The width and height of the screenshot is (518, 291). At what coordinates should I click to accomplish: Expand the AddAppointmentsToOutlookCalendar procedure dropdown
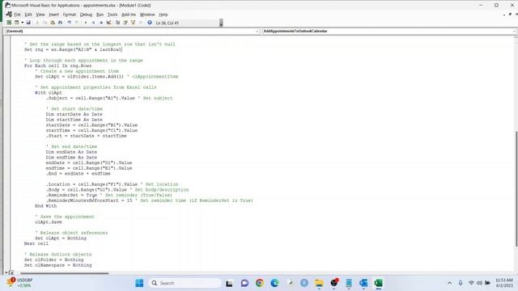pyautogui.click(x=515, y=31)
